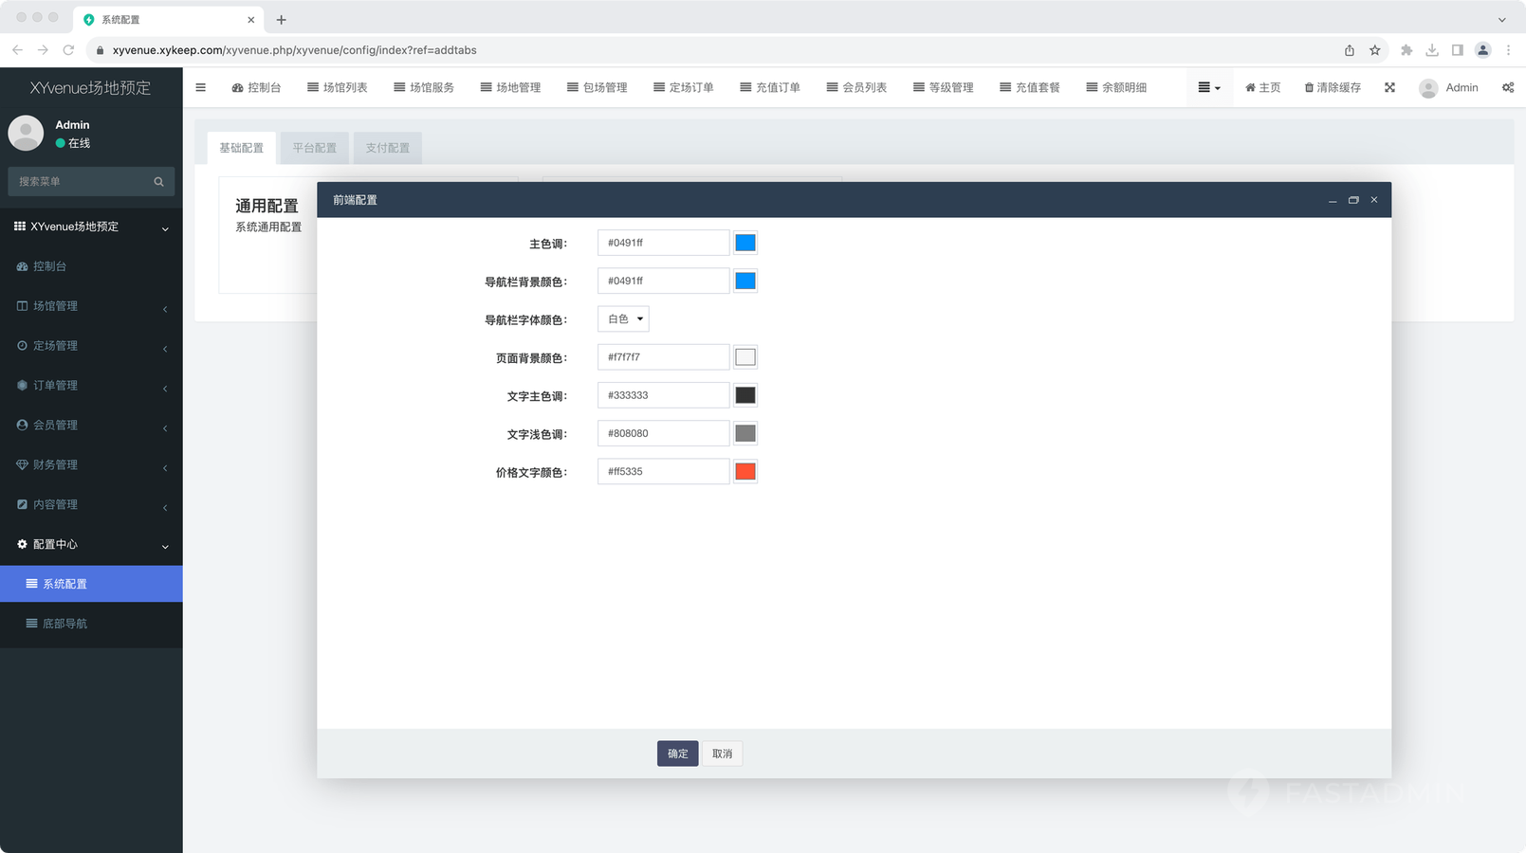Click the browser reload icon
The width and height of the screenshot is (1526, 853).
coord(68,50)
